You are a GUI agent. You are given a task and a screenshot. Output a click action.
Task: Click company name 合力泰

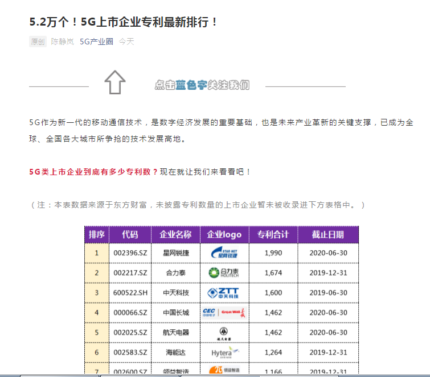[176, 273]
